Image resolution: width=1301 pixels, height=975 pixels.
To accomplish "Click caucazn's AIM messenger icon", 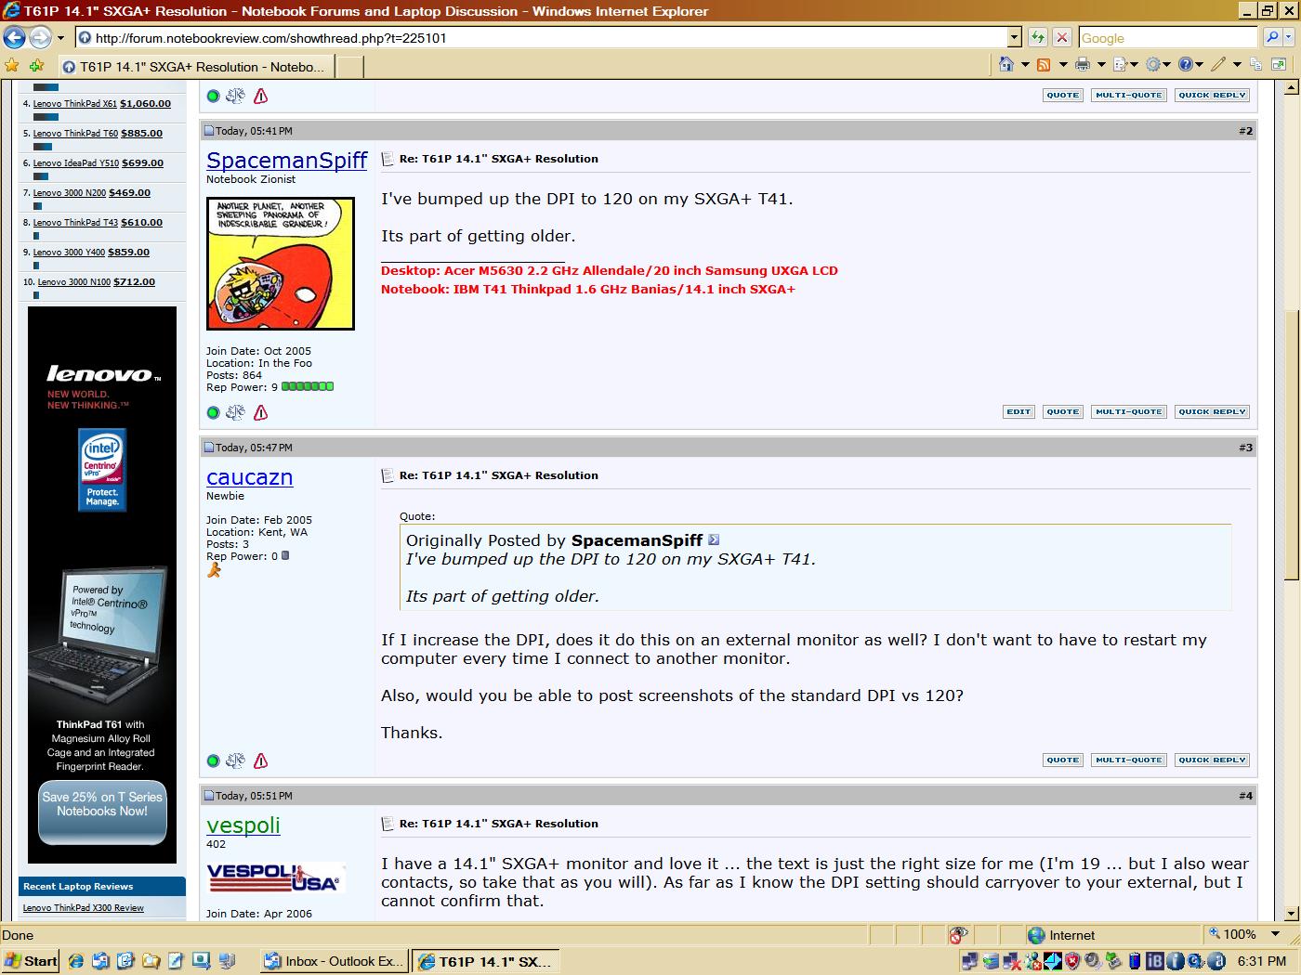I will 214,570.
